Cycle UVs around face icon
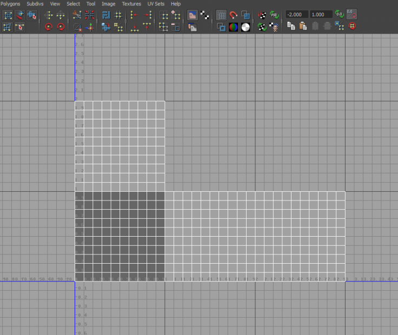The height and width of the screenshot is (335, 398). (x=353, y=26)
